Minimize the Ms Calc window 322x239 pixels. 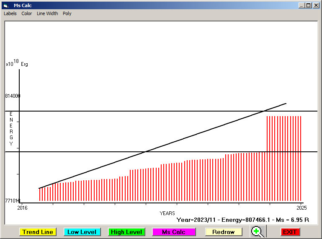(x=301, y=5)
